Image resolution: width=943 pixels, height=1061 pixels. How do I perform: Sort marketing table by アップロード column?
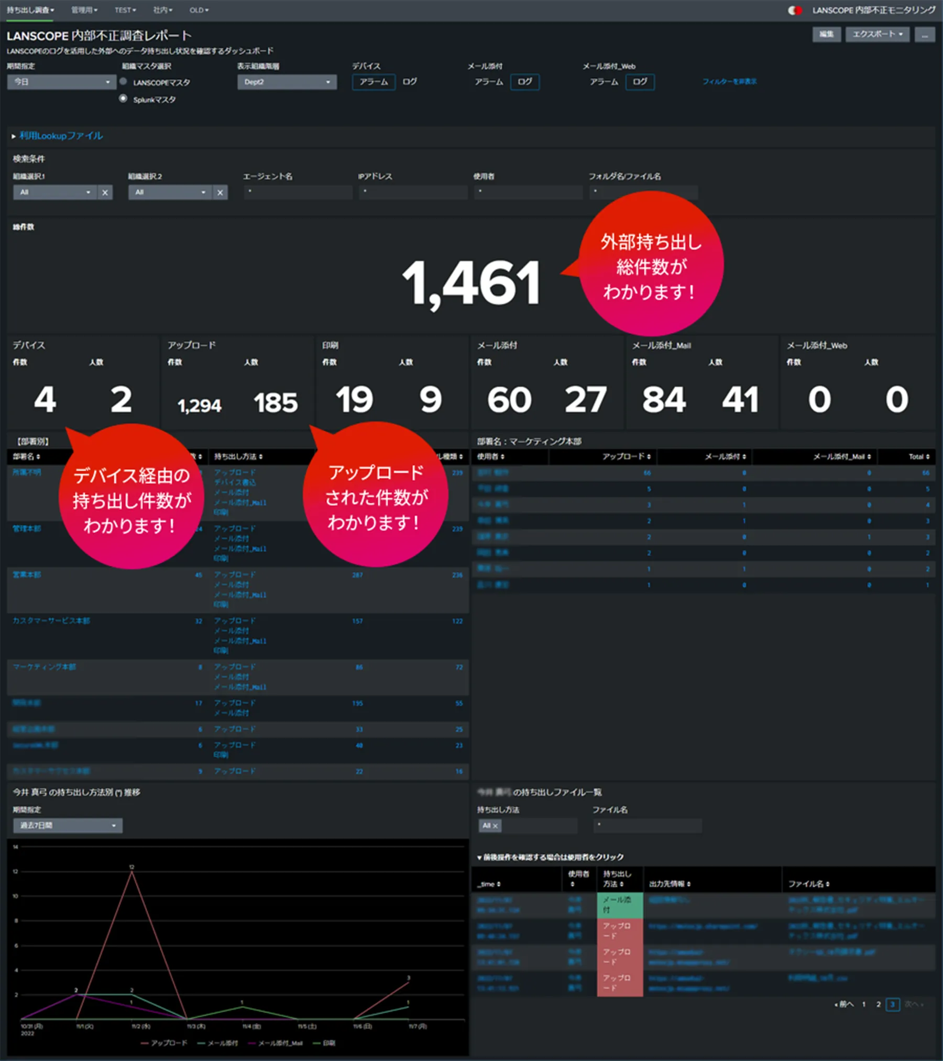(x=626, y=457)
